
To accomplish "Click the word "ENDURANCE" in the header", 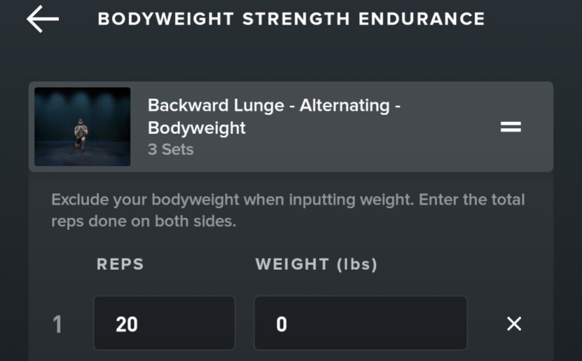I will [x=421, y=19].
